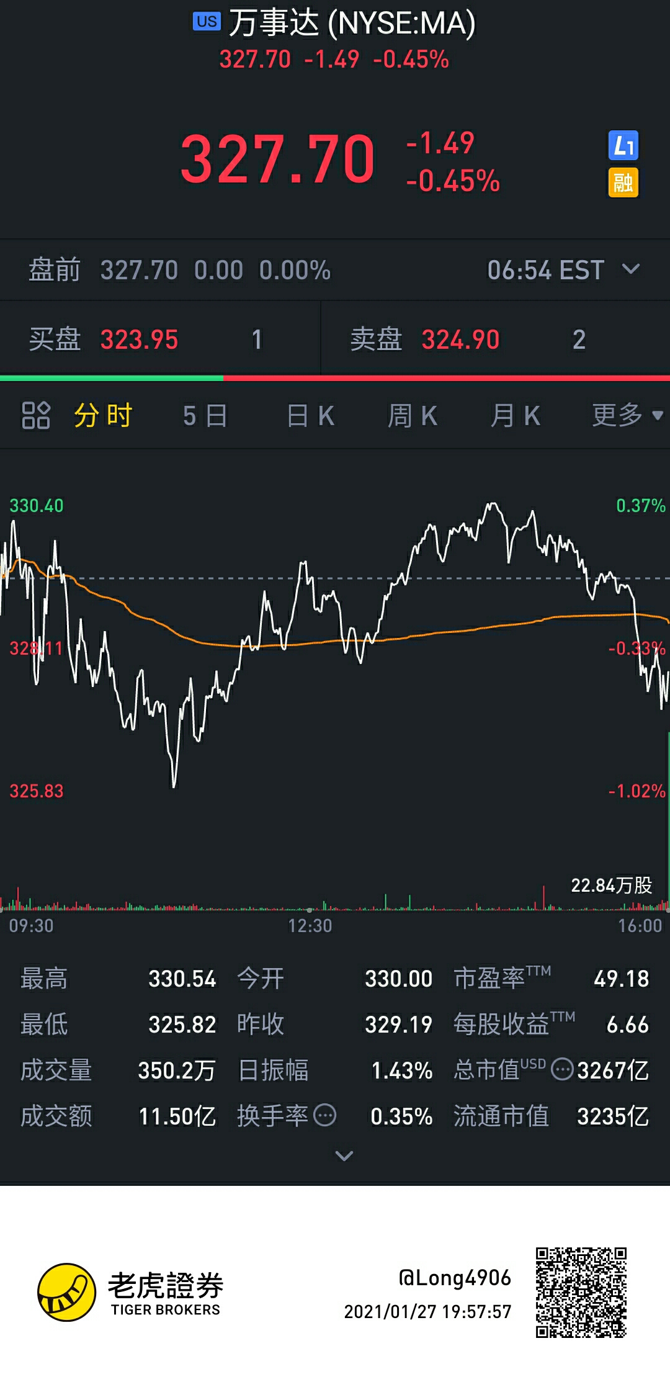Tap the blue L1 quote level icon
The image size is (670, 1400).
[x=623, y=146]
